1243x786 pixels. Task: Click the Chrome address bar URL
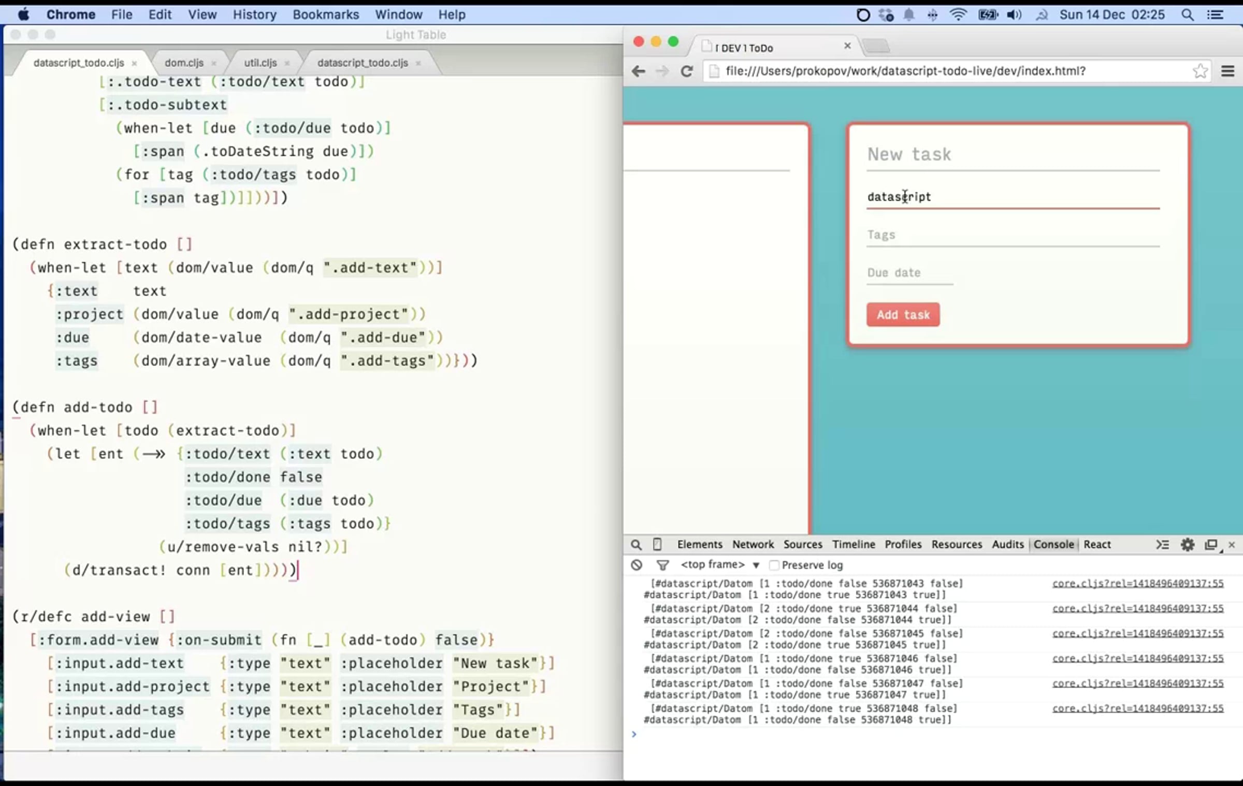pyautogui.click(x=906, y=71)
